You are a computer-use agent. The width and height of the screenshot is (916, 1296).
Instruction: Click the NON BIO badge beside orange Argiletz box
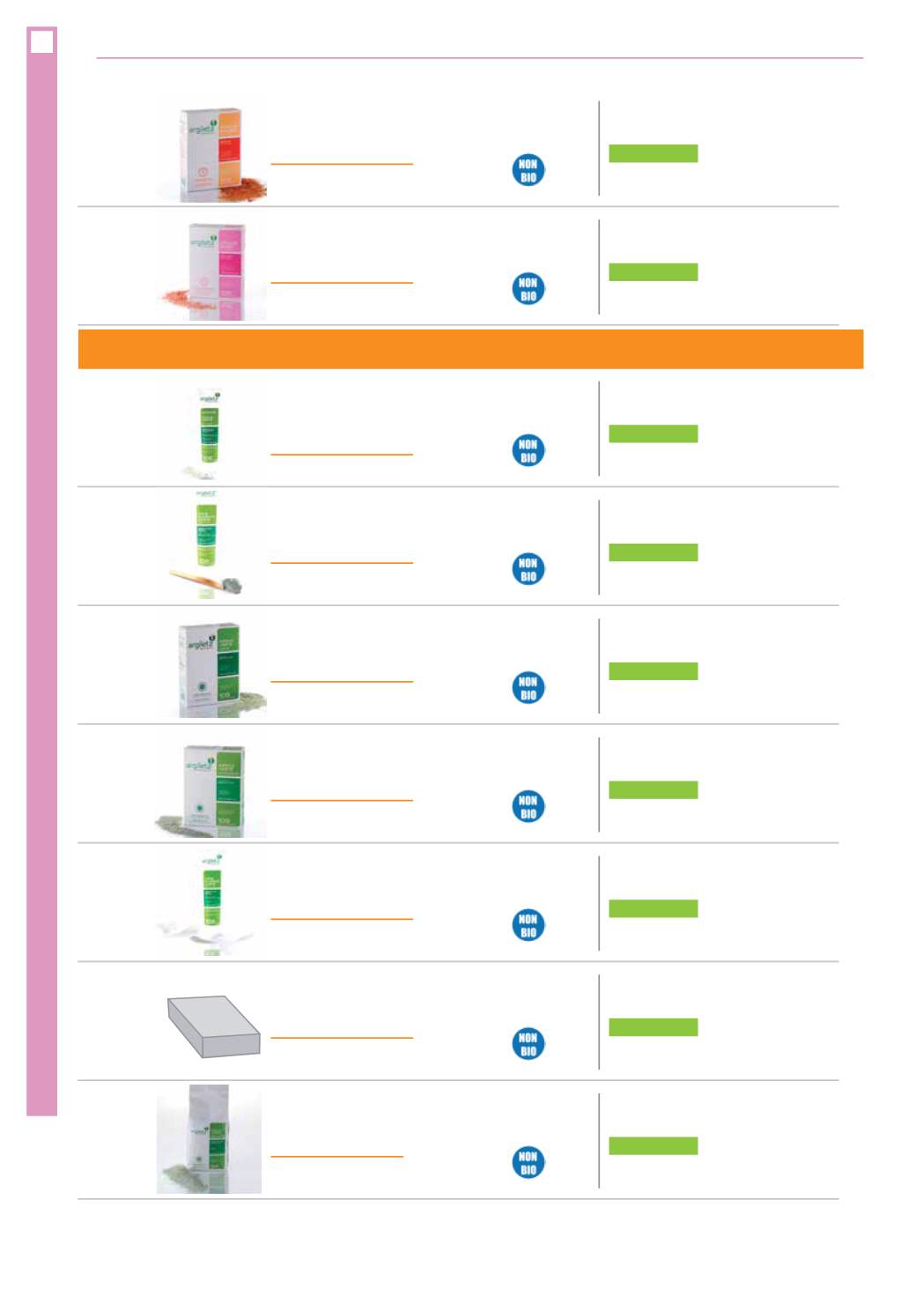coord(528,170)
